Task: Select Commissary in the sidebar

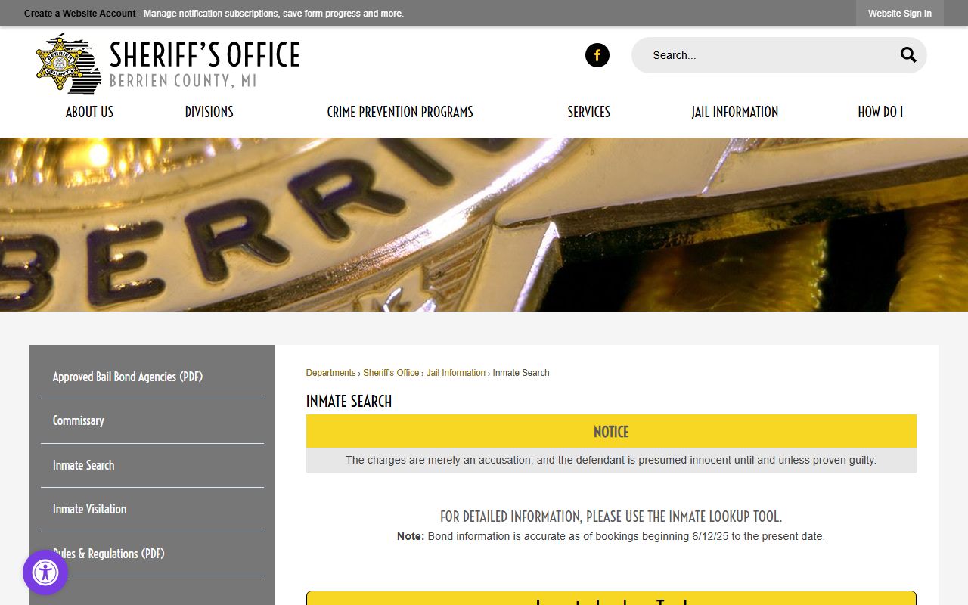Action: point(79,420)
